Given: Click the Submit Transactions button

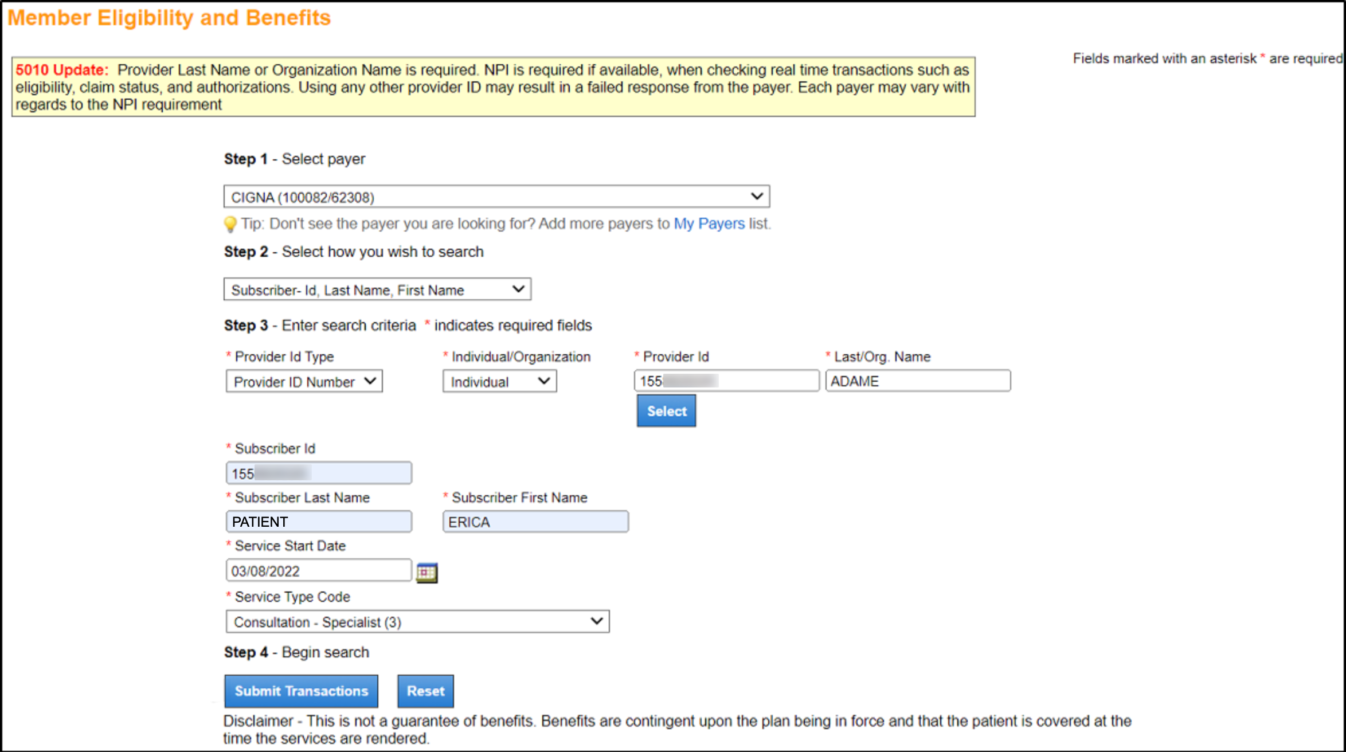Looking at the screenshot, I should pos(301,691).
